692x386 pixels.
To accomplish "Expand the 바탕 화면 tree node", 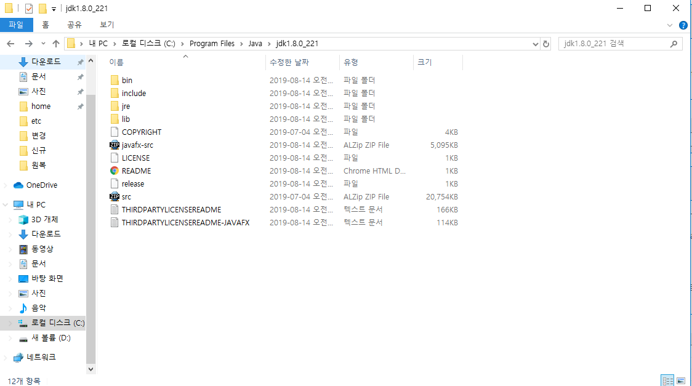I will tap(10, 278).
